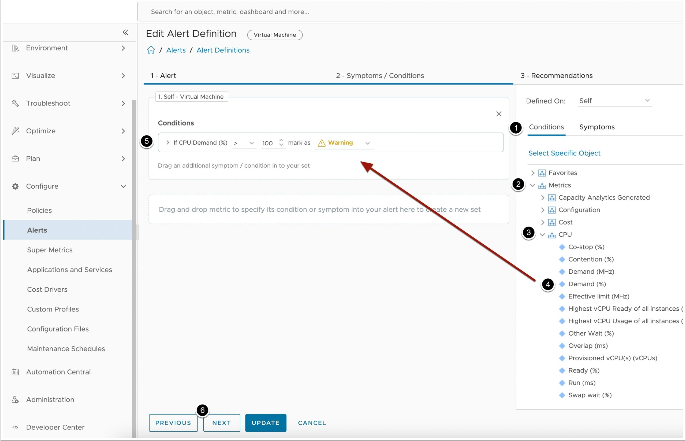Expand the Troubleshoot menu chevron
Viewport: 686px width, 441px height.
pyautogui.click(x=123, y=103)
